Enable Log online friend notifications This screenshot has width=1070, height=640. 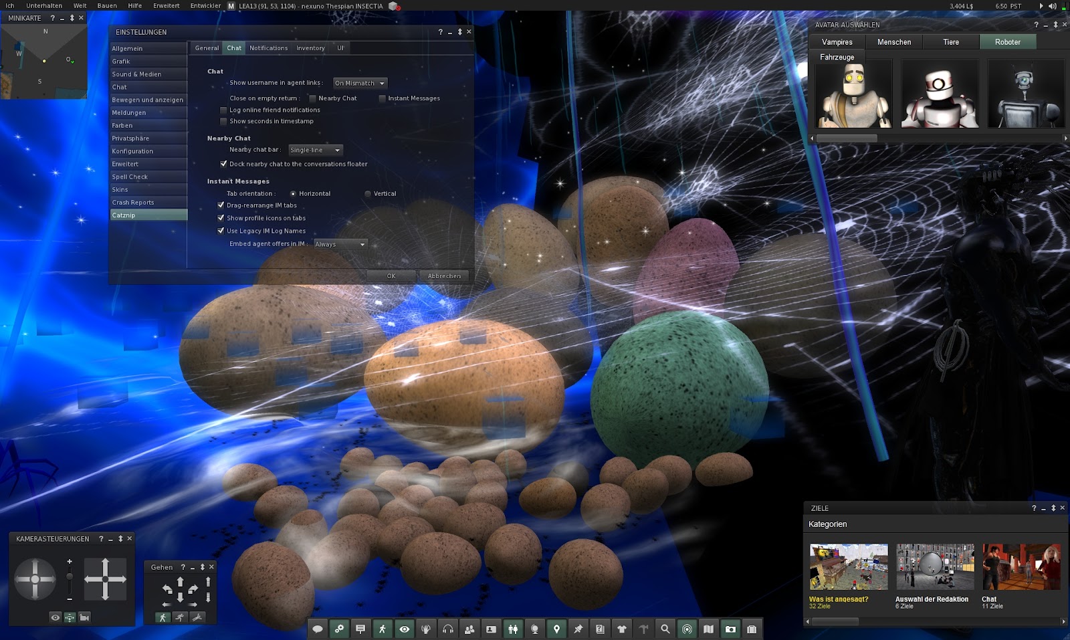point(224,110)
